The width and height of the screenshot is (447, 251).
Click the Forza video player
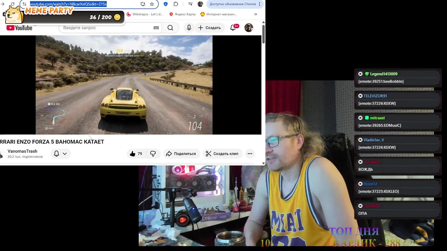[124, 85]
